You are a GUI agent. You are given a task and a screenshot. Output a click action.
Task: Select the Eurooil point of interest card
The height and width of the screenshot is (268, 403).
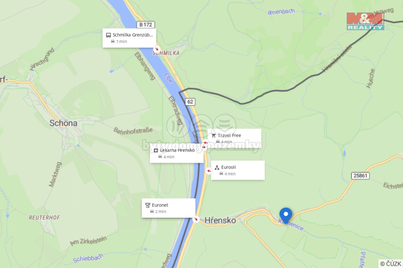point(238,170)
